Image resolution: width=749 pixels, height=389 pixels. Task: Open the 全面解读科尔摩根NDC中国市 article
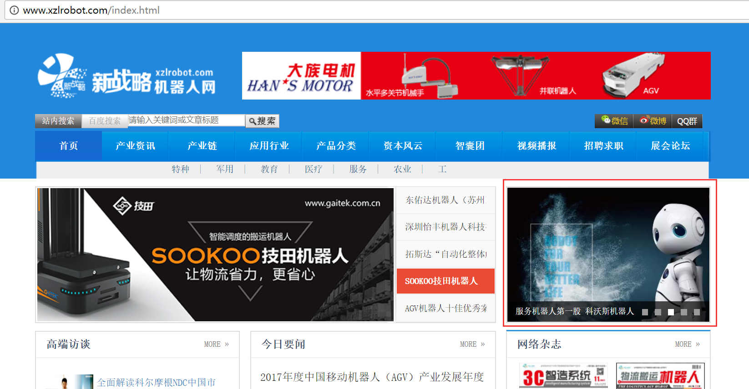click(x=156, y=383)
